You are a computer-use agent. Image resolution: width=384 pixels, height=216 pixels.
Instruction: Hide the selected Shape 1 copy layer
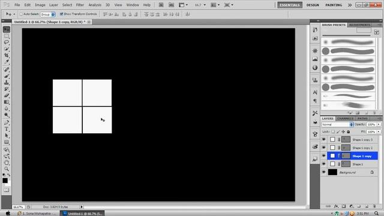[324, 156]
